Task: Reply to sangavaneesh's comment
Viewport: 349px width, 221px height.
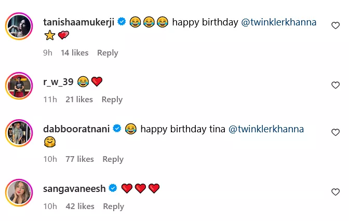Action: 113,206
